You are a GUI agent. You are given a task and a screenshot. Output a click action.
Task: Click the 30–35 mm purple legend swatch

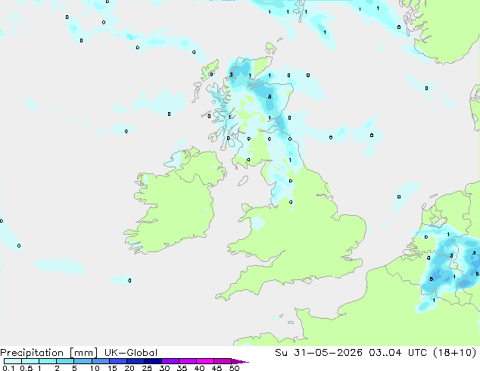(x=170, y=361)
